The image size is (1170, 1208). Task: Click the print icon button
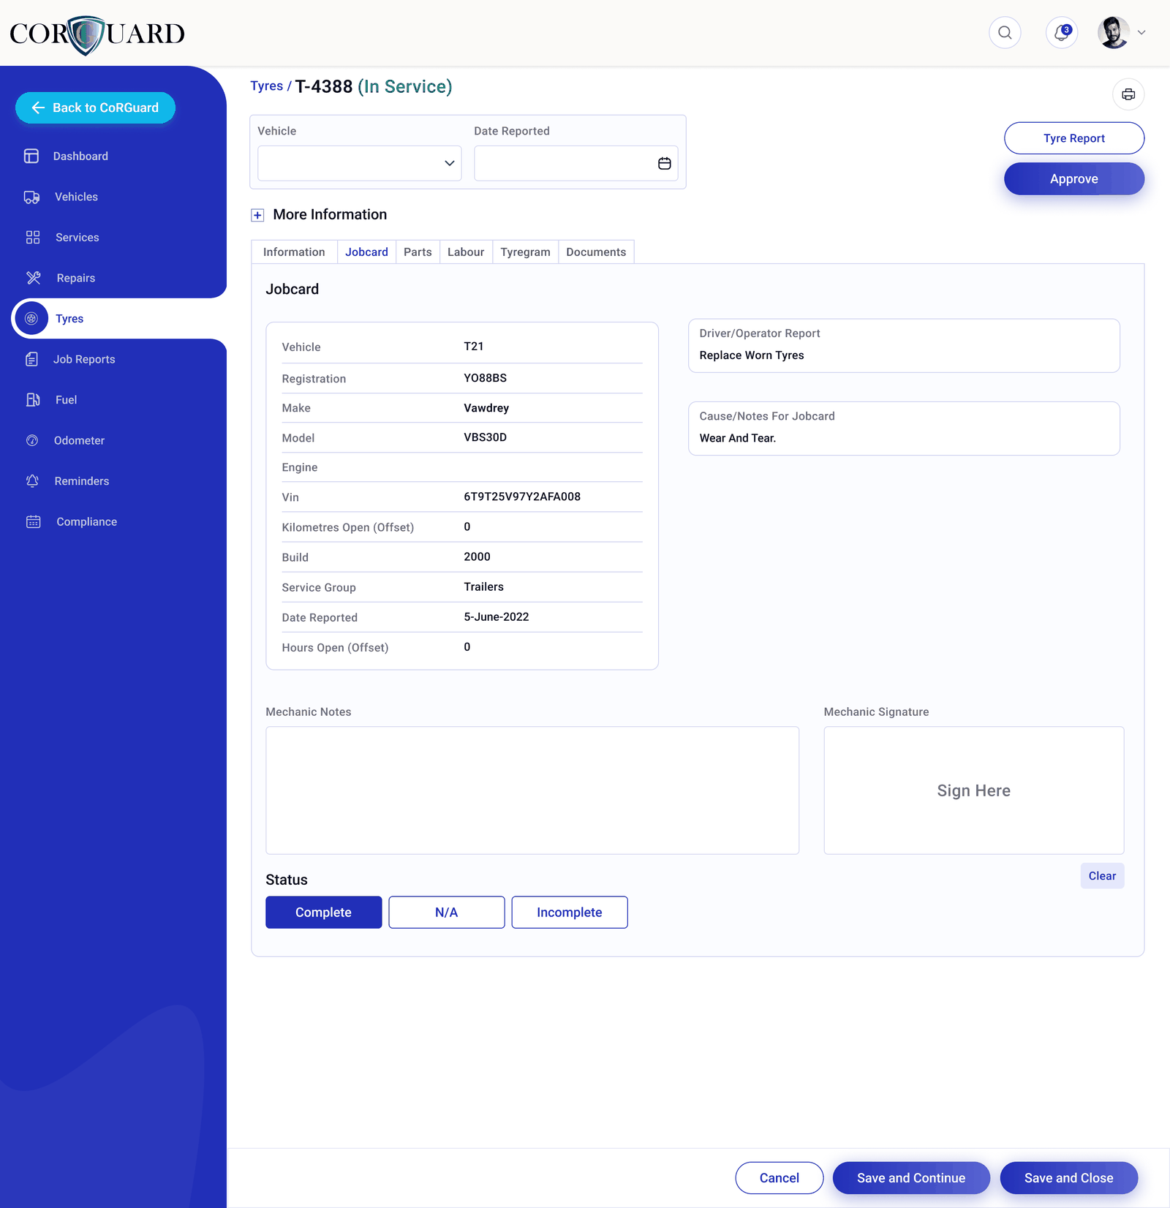[1128, 94]
